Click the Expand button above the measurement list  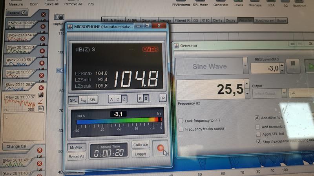coord(17,13)
